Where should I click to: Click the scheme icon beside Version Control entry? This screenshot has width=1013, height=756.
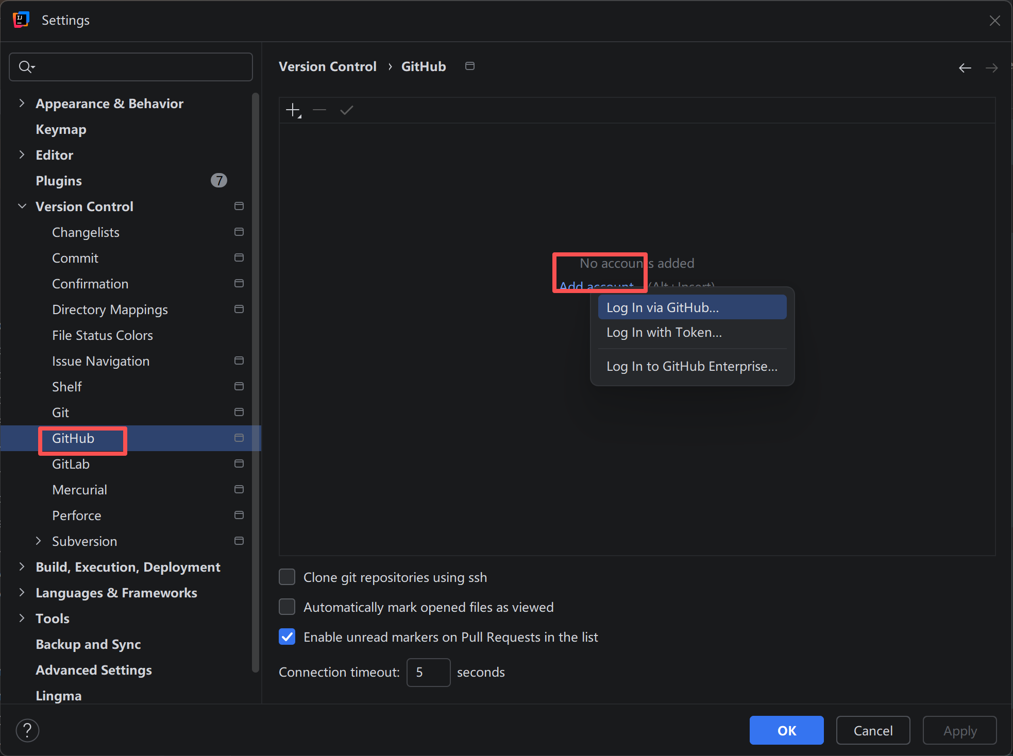click(239, 206)
